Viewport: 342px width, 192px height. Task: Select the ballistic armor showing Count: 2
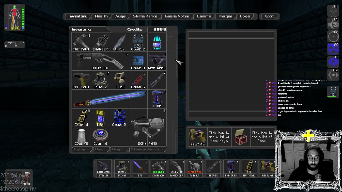(138, 42)
